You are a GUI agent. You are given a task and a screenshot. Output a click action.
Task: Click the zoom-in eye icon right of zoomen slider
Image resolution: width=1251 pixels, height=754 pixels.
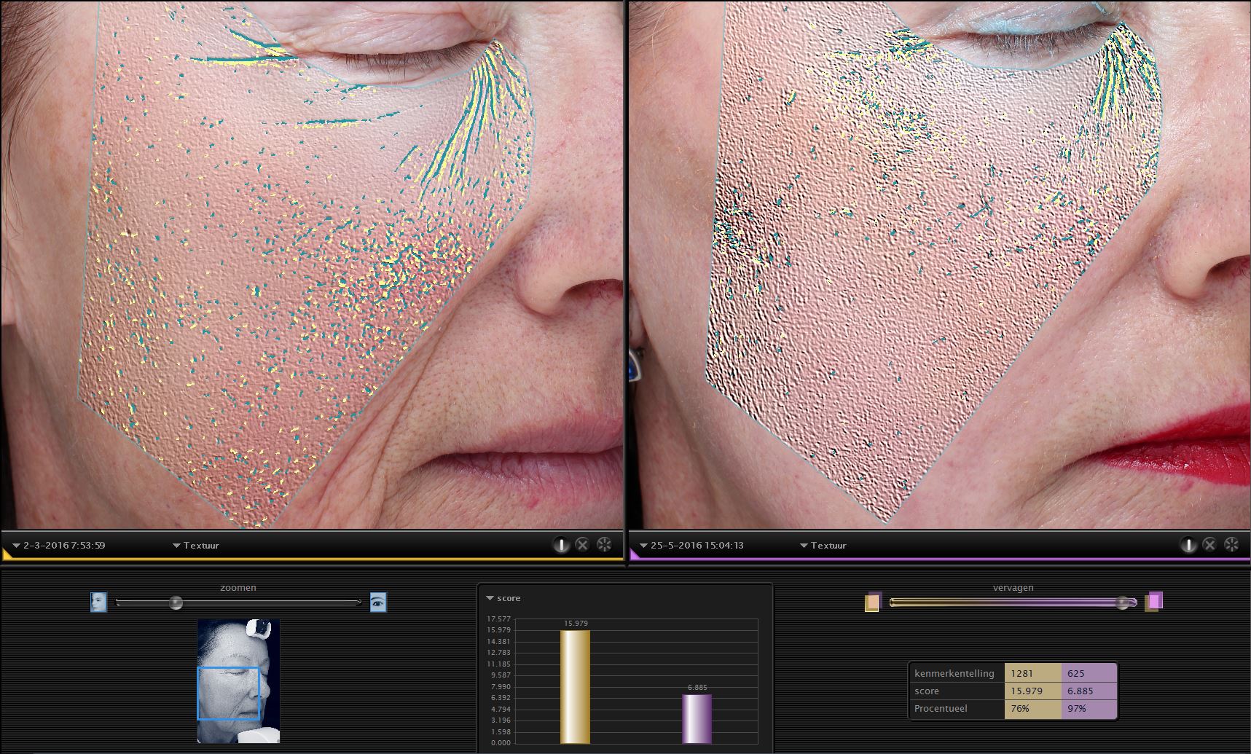click(x=378, y=602)
